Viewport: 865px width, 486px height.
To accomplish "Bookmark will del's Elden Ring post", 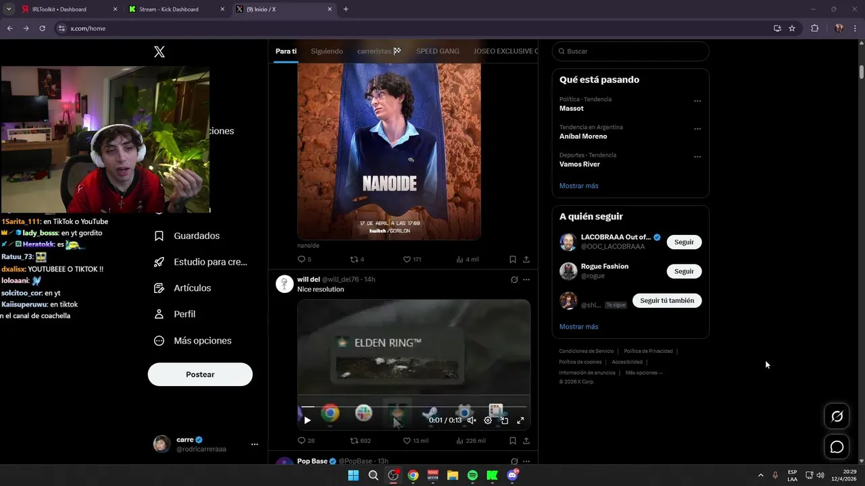I will coord(513,441).
